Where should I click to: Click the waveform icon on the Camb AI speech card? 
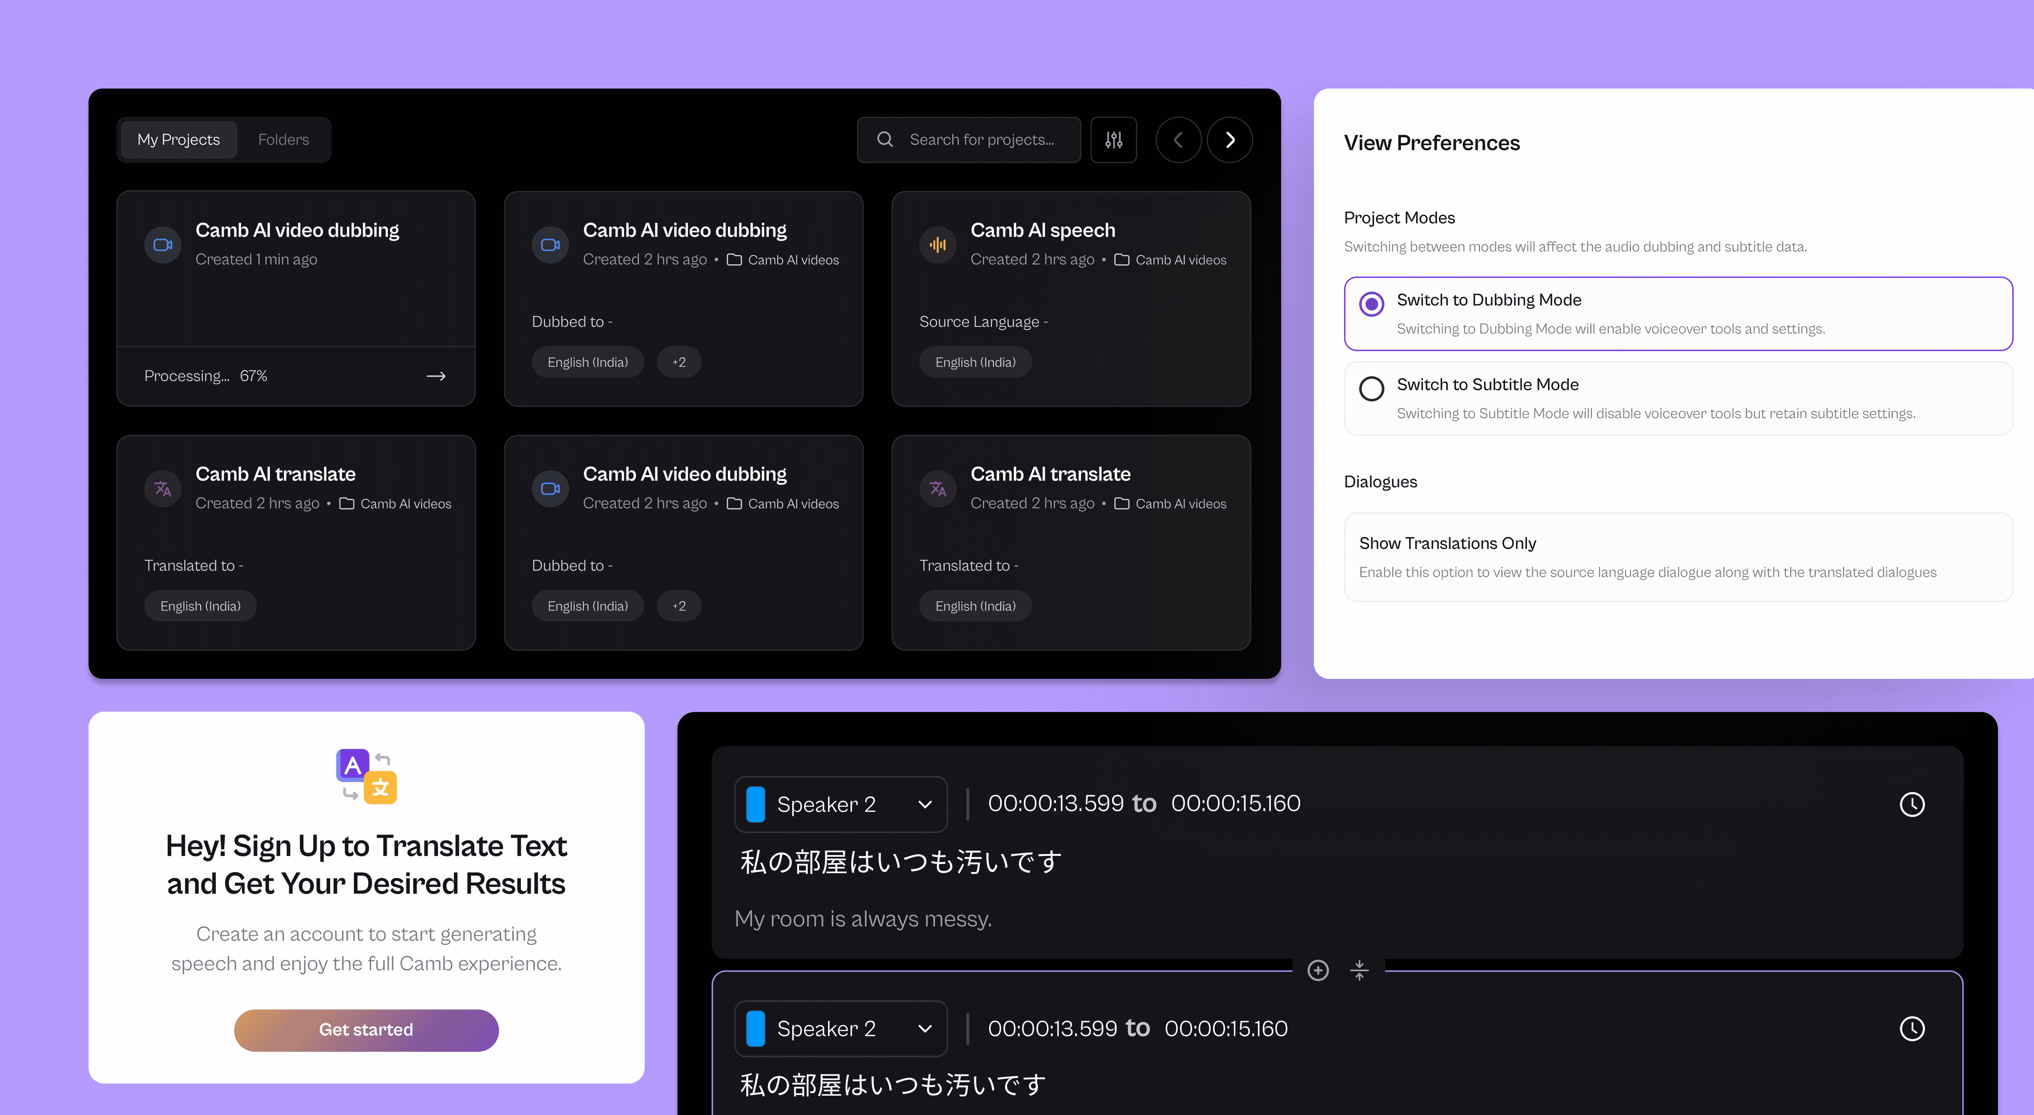[937, 246]
